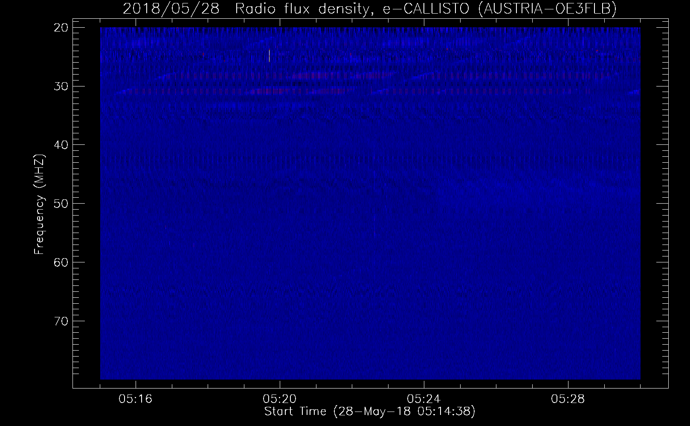Click the 05:28 time tick label
This screenshot has height=426, width=690.
pyautogui.click(x=568, y=399)
